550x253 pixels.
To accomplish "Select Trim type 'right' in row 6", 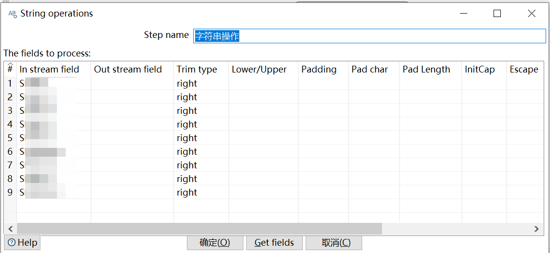I will tap(201, 152).
